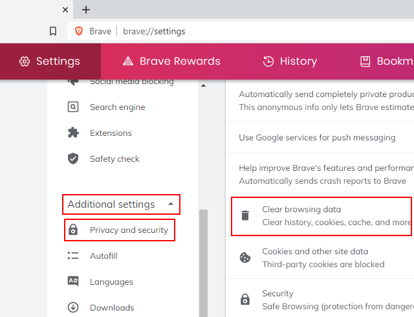The image size is (414, 317).
Task: Open Autofill settings section
Action: coord(103,256)
